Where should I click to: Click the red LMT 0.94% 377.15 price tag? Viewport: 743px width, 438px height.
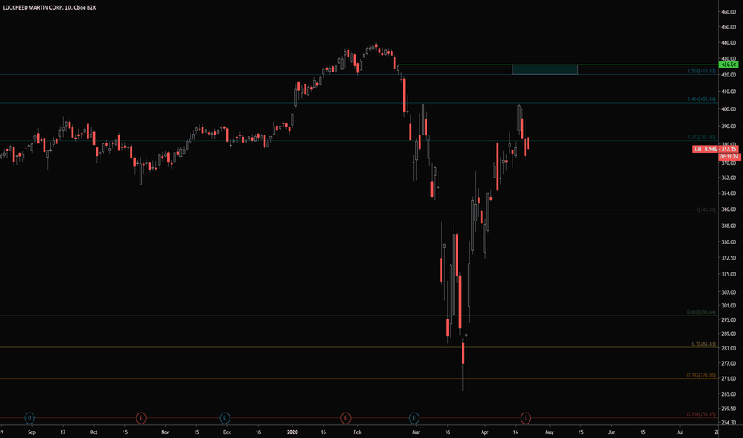[715, 149]
